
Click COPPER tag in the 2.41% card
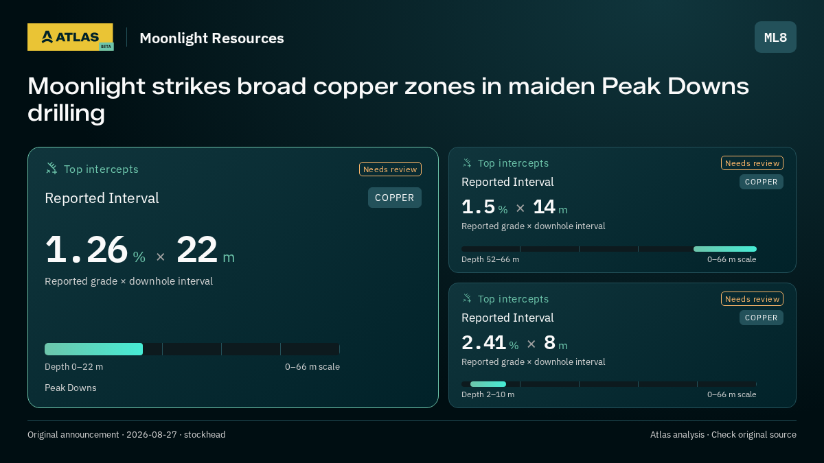pos(762,318)
